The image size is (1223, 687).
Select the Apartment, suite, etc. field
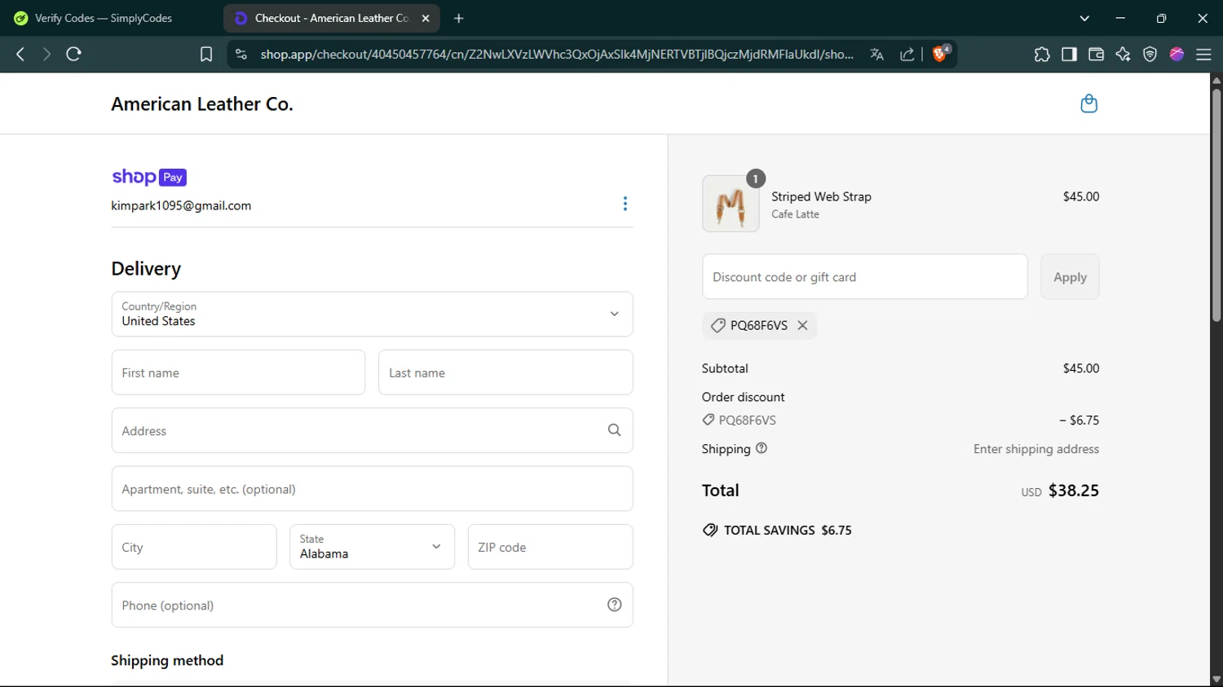[372, 489]
